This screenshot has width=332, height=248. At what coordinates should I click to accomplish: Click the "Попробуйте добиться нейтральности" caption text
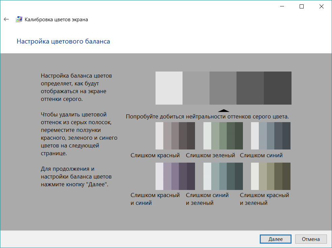point(207,117)
